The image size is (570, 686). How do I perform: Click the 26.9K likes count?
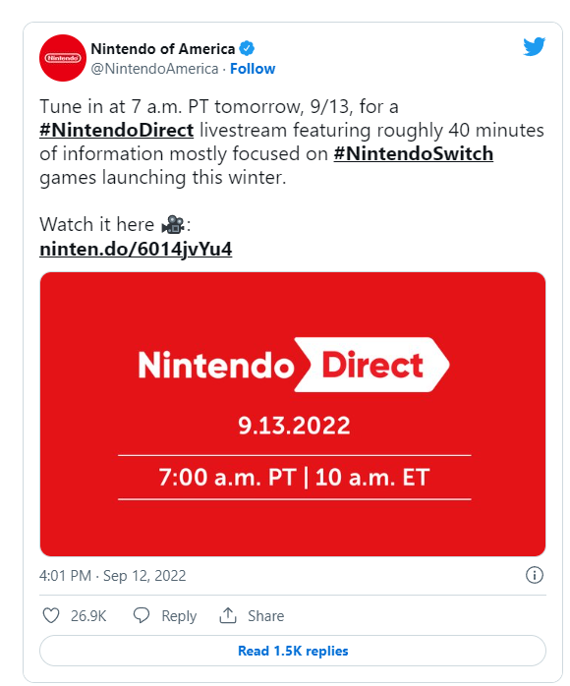click(88, 616)
